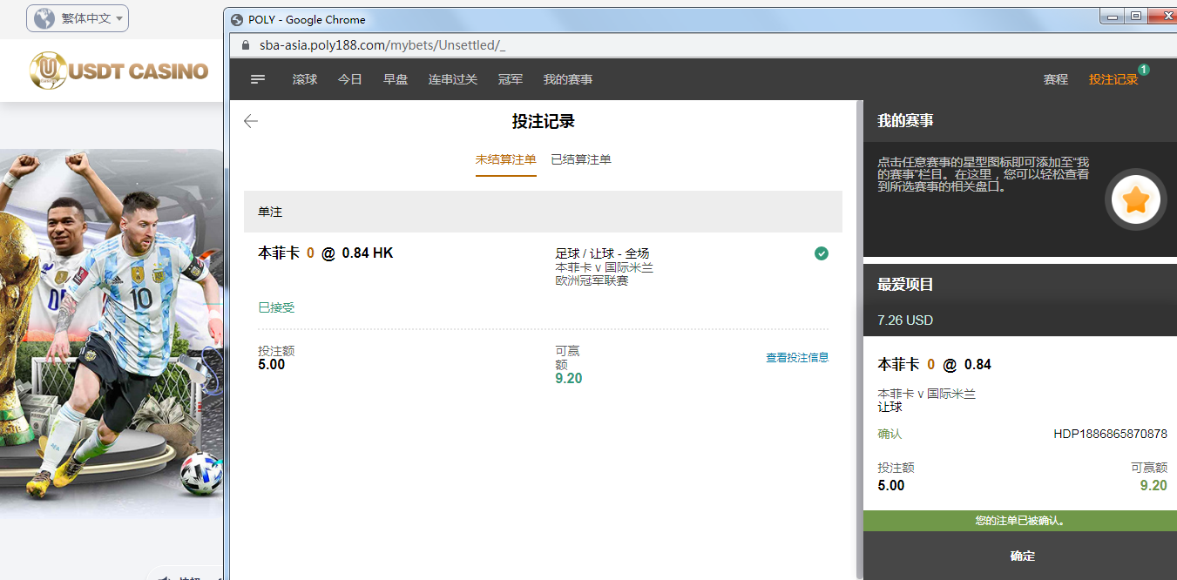The width and height of the screenshot is (1177, 580).
Task: Click the 欧洲冠军联赛 league text
Action: pyautogui.click(x=592, y=280)
